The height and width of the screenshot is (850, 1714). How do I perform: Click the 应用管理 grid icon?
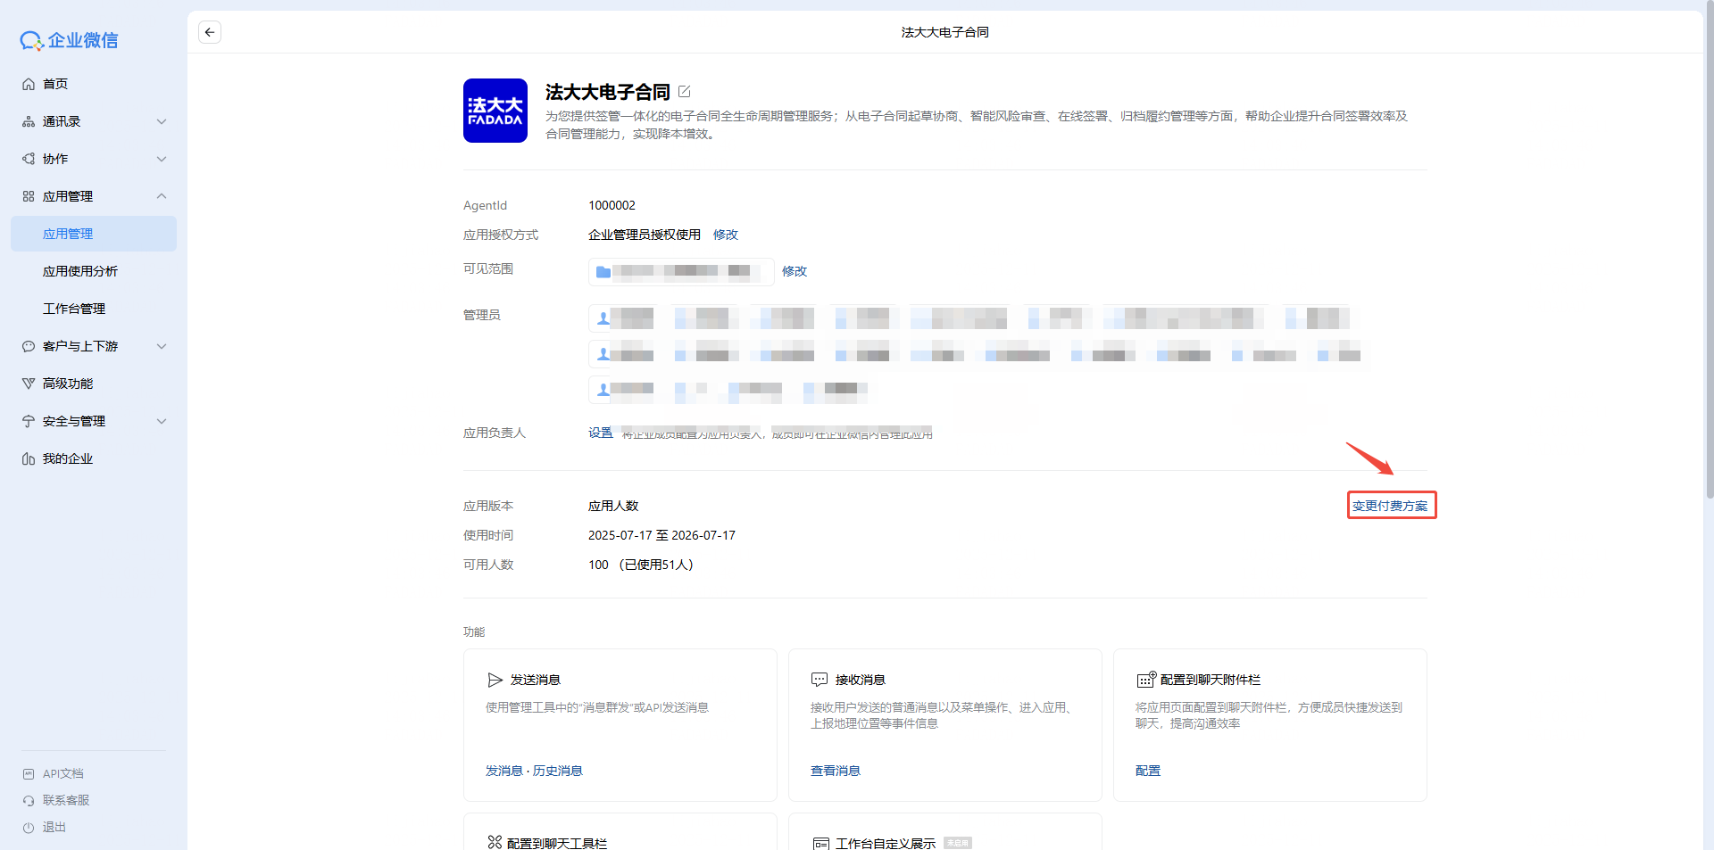[29, 196]
